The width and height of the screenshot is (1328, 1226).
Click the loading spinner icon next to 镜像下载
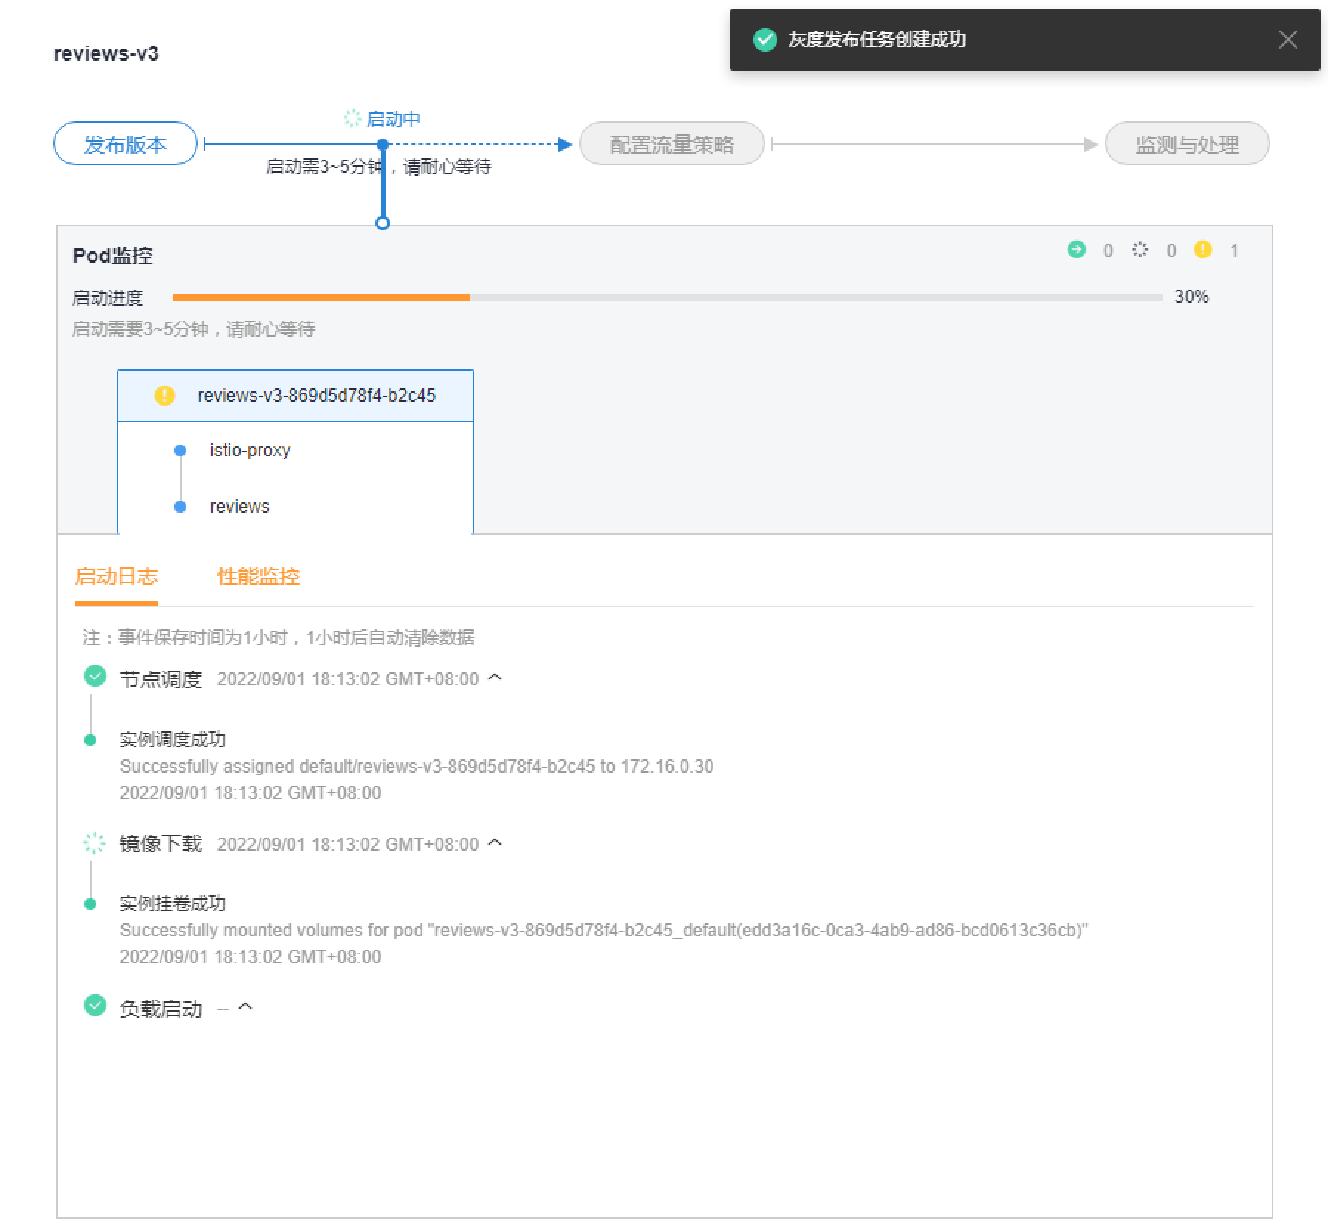[x=95, y=843]
